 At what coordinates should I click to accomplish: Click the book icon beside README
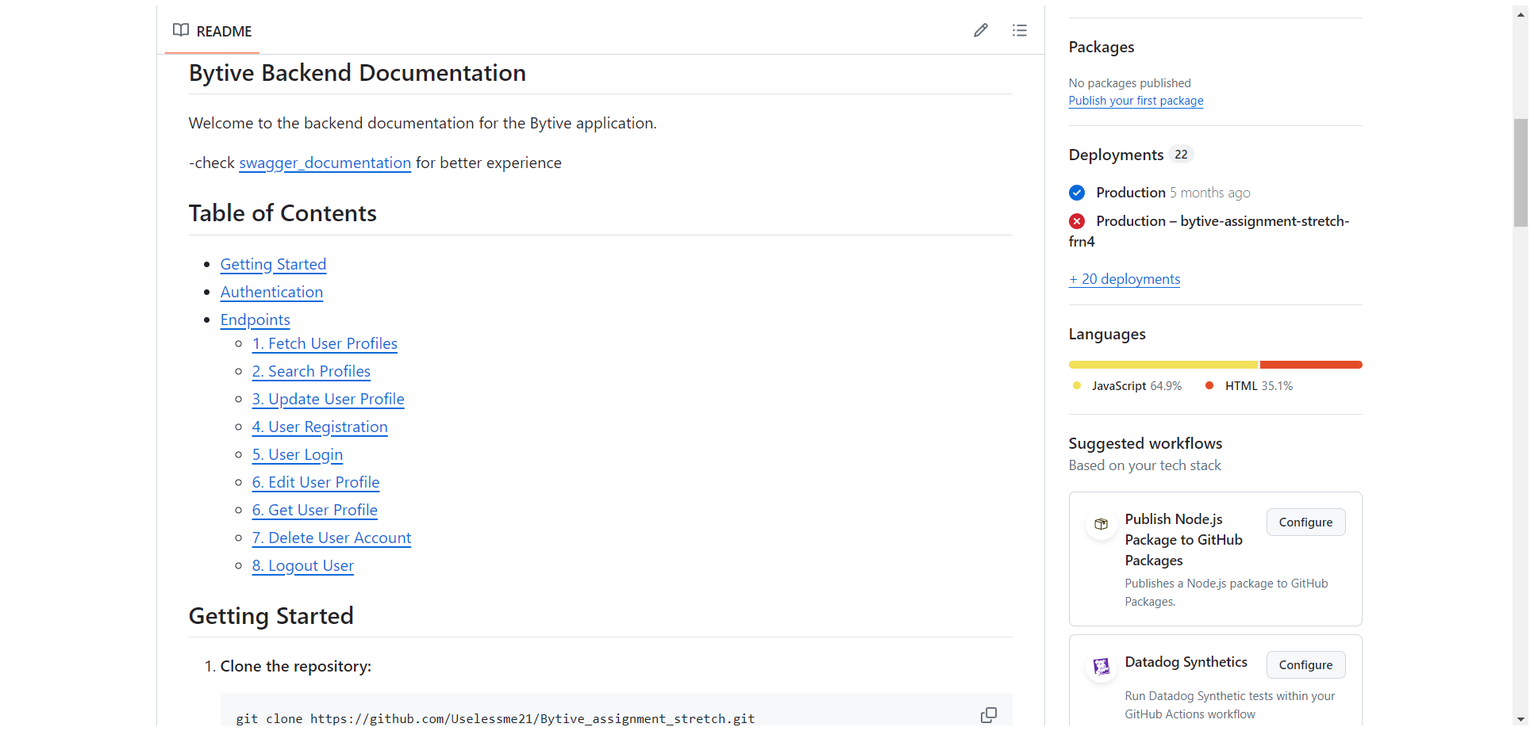click(x=181, y=30)
